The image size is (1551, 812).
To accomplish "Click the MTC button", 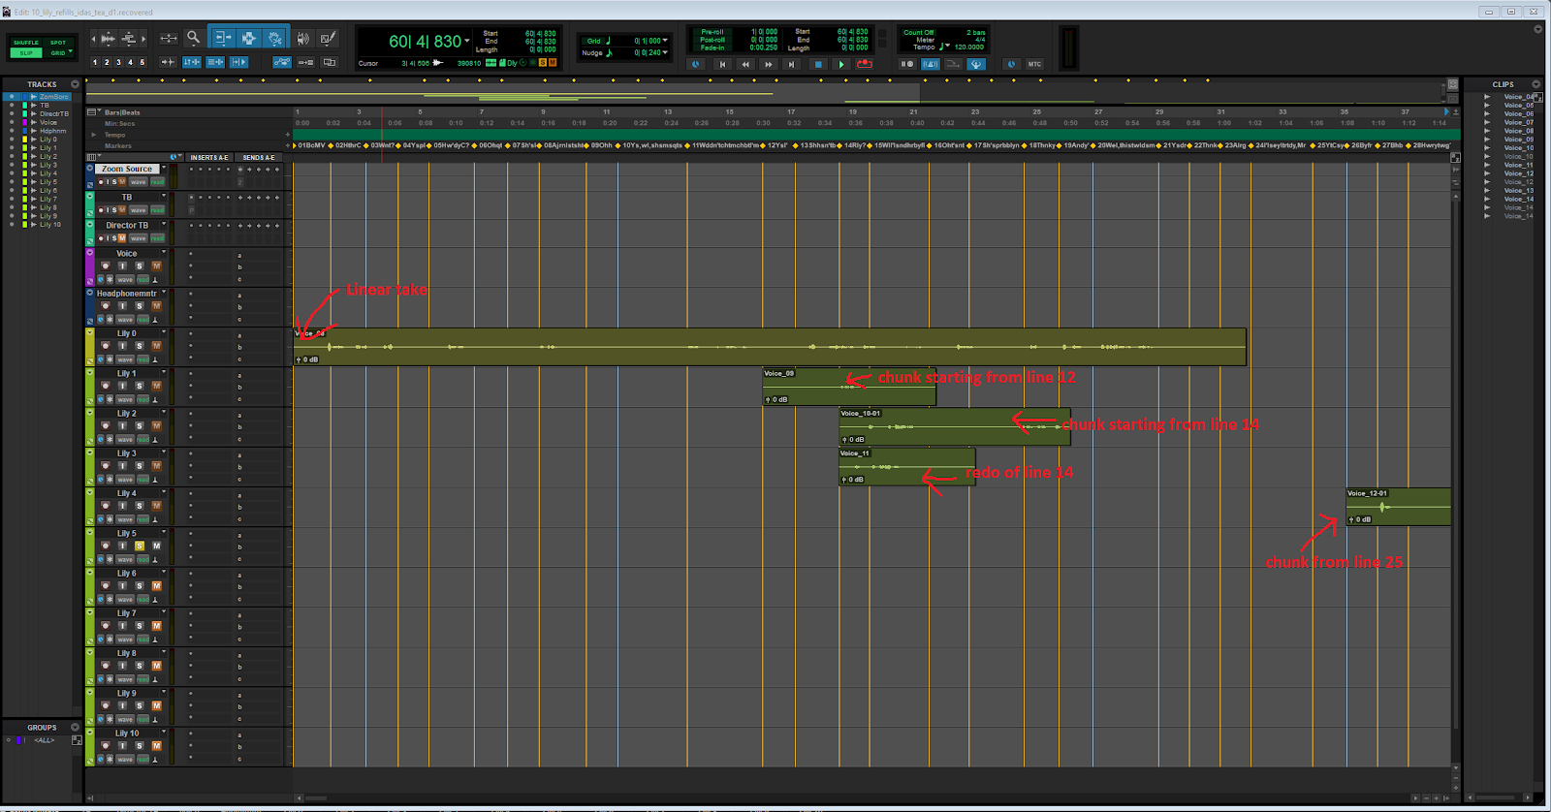I will 1034,64.
